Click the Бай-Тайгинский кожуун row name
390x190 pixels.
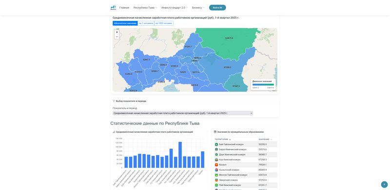click(231, 144)
